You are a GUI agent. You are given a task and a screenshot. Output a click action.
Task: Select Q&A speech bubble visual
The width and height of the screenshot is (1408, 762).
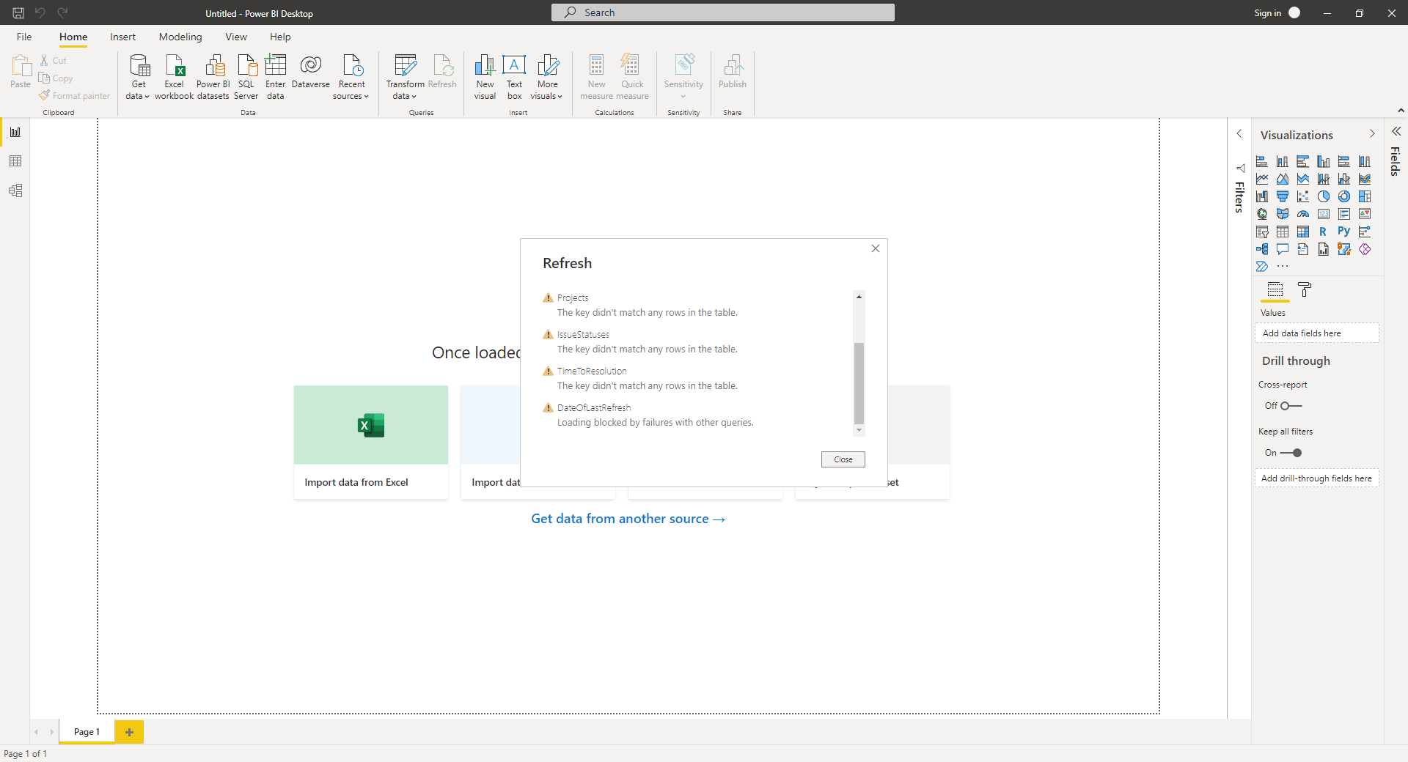tap(1283, 249)
